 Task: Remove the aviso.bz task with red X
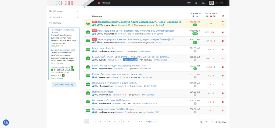tap(223, 58)
